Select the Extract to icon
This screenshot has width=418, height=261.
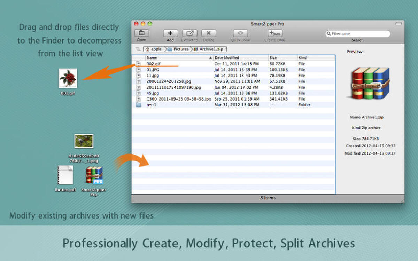pos(189,33)
